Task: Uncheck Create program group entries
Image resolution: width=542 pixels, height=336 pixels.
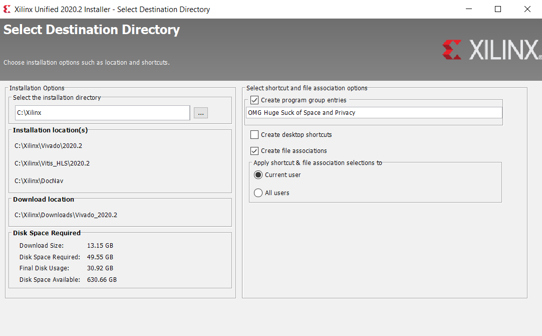Action: 254,100
